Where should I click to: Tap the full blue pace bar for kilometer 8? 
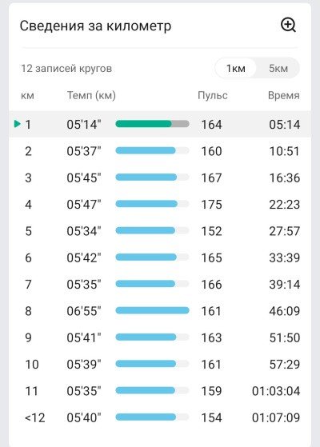152,310
